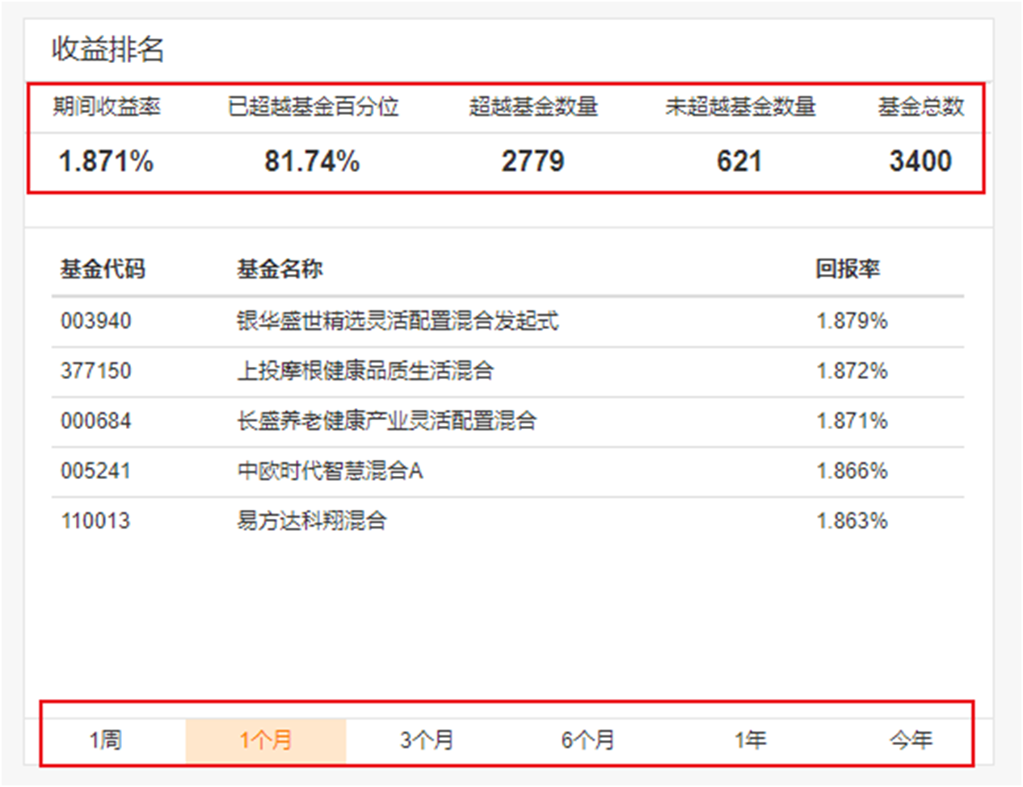Choose the 6个月 period tab
This screenshot has width=1023, height=787.
coord(588,740)
